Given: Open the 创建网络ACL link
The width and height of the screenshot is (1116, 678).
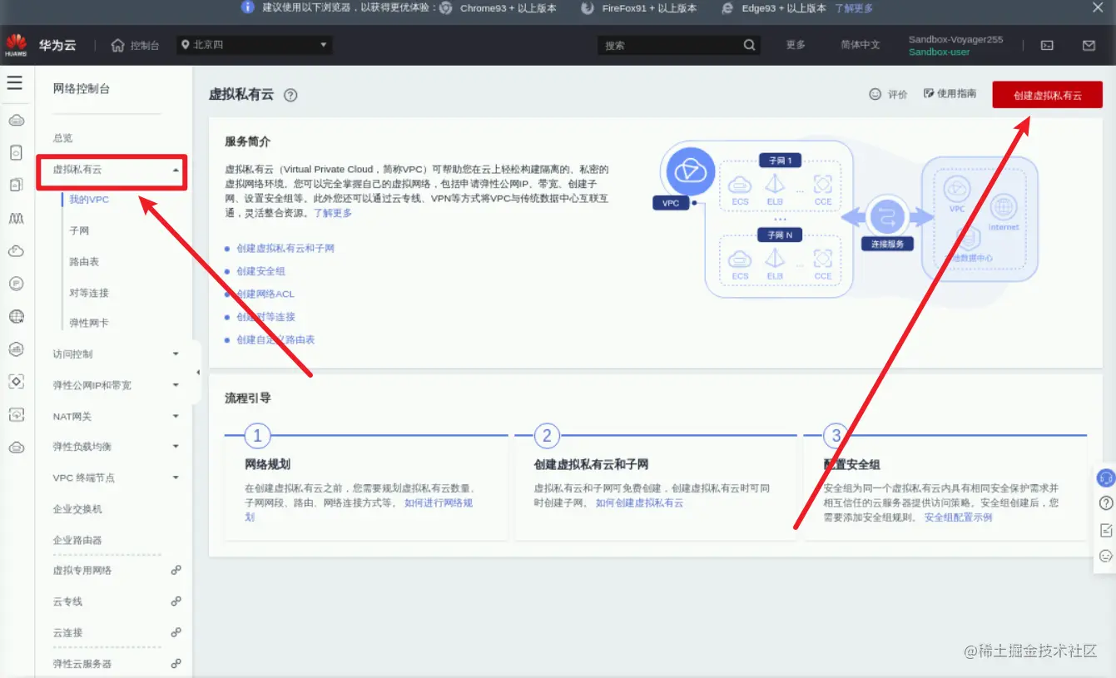Looking at the screenshot, I should [265, 294].
